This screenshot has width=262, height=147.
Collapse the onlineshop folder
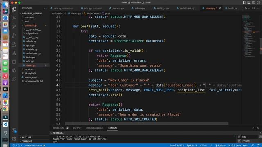point(30,25)
